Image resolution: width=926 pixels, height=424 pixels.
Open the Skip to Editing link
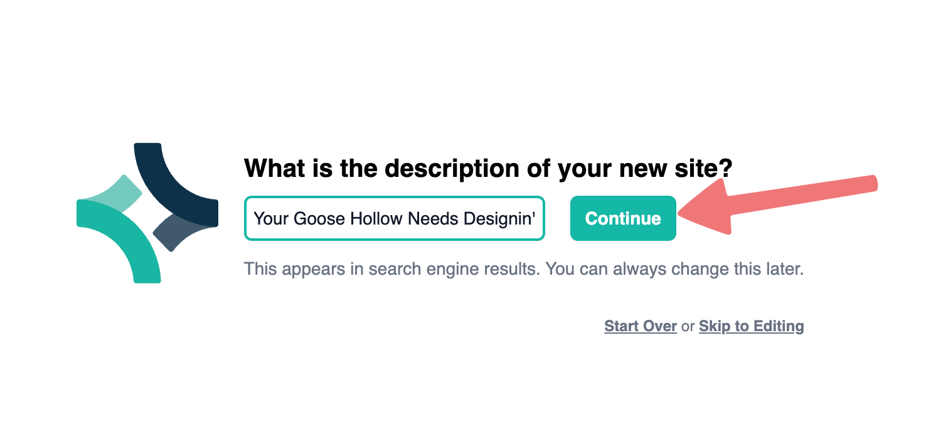(x=751, y=326)
